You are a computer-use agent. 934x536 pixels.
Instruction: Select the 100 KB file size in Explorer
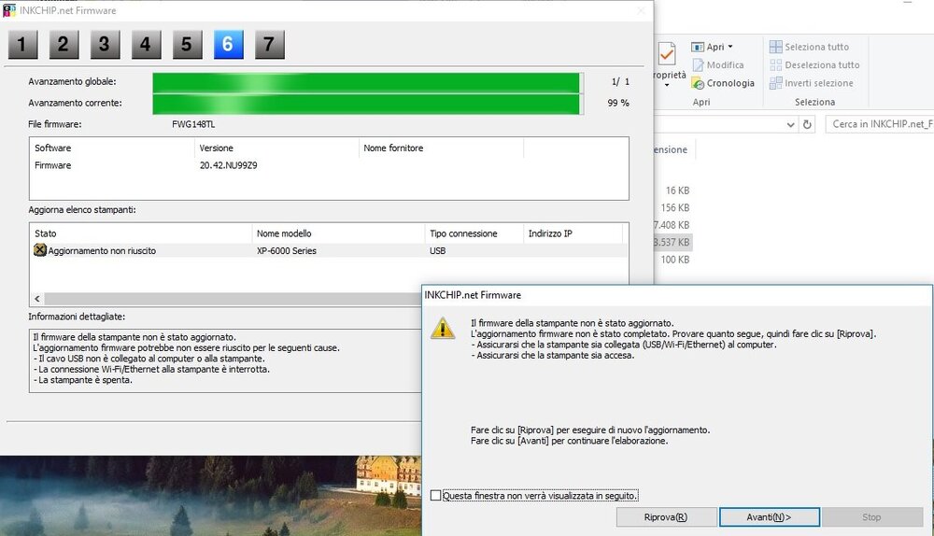675,260
